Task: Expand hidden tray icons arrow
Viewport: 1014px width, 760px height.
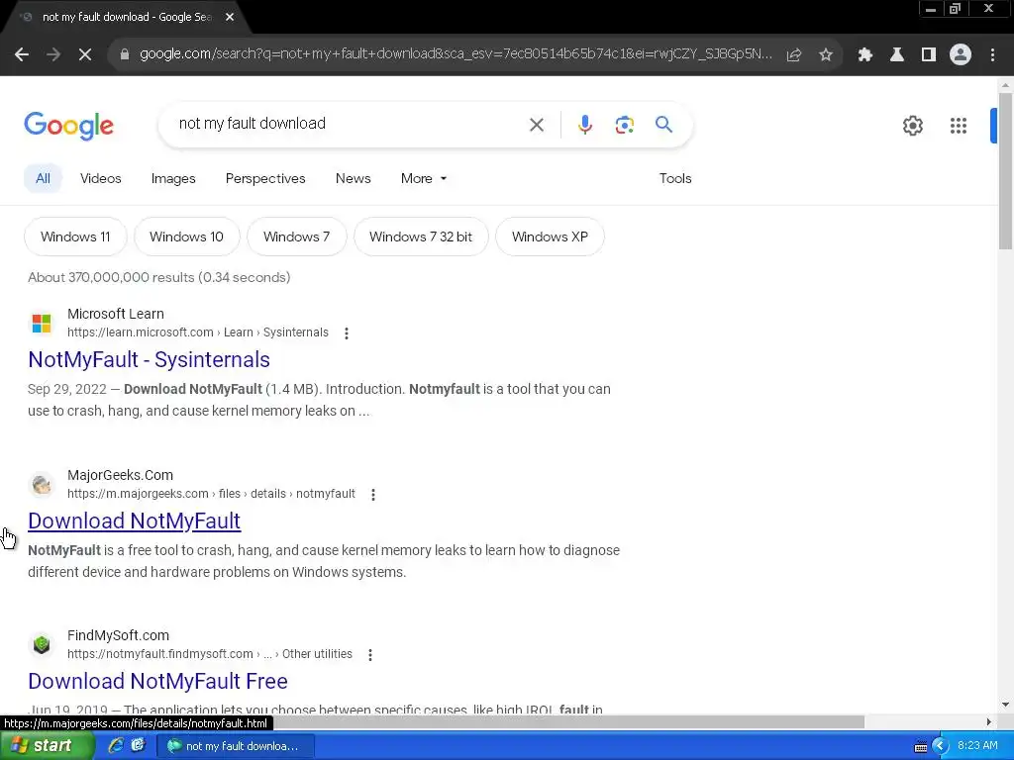Action: pos(941,746)
